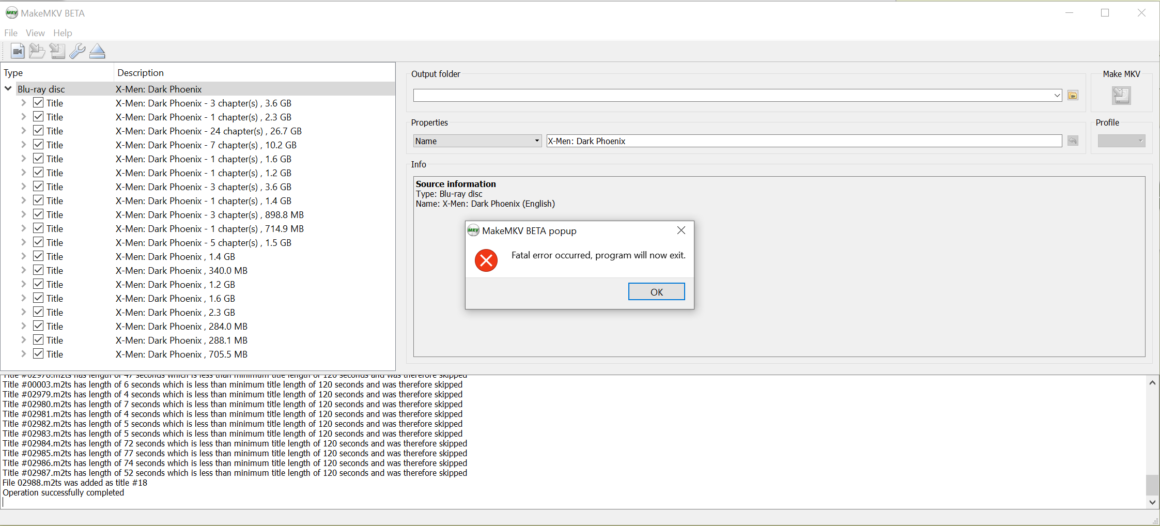1160x526 pixels.
Task: Expand the 288.1 MB title row
Action: click(x=23, y=339)
